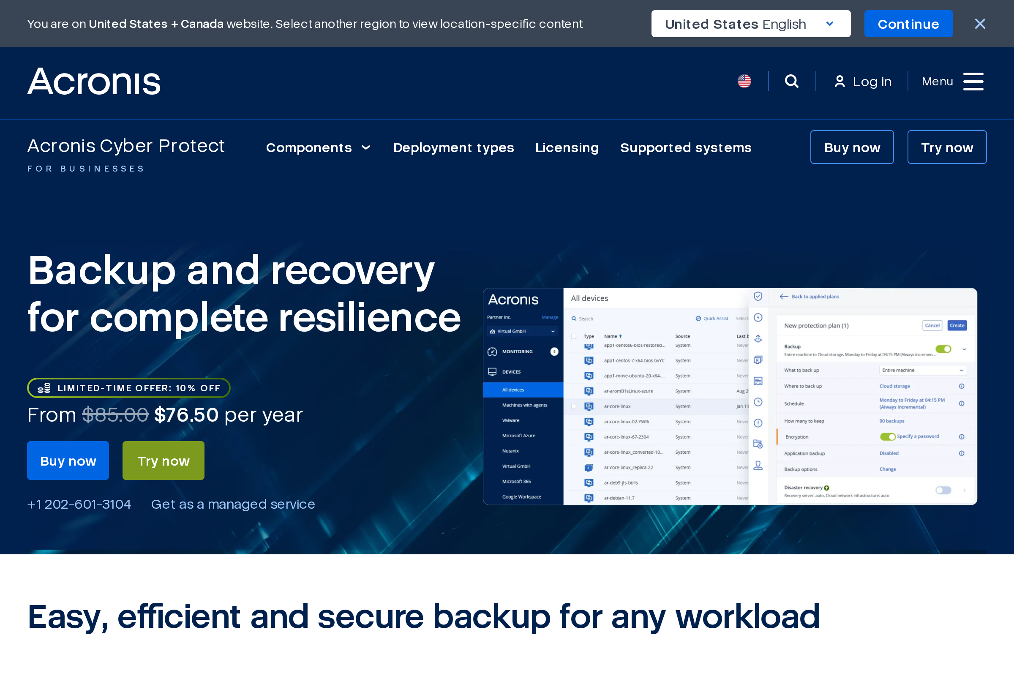
Task: Go to the Licensing section
Action: click(x=567, y=147)
